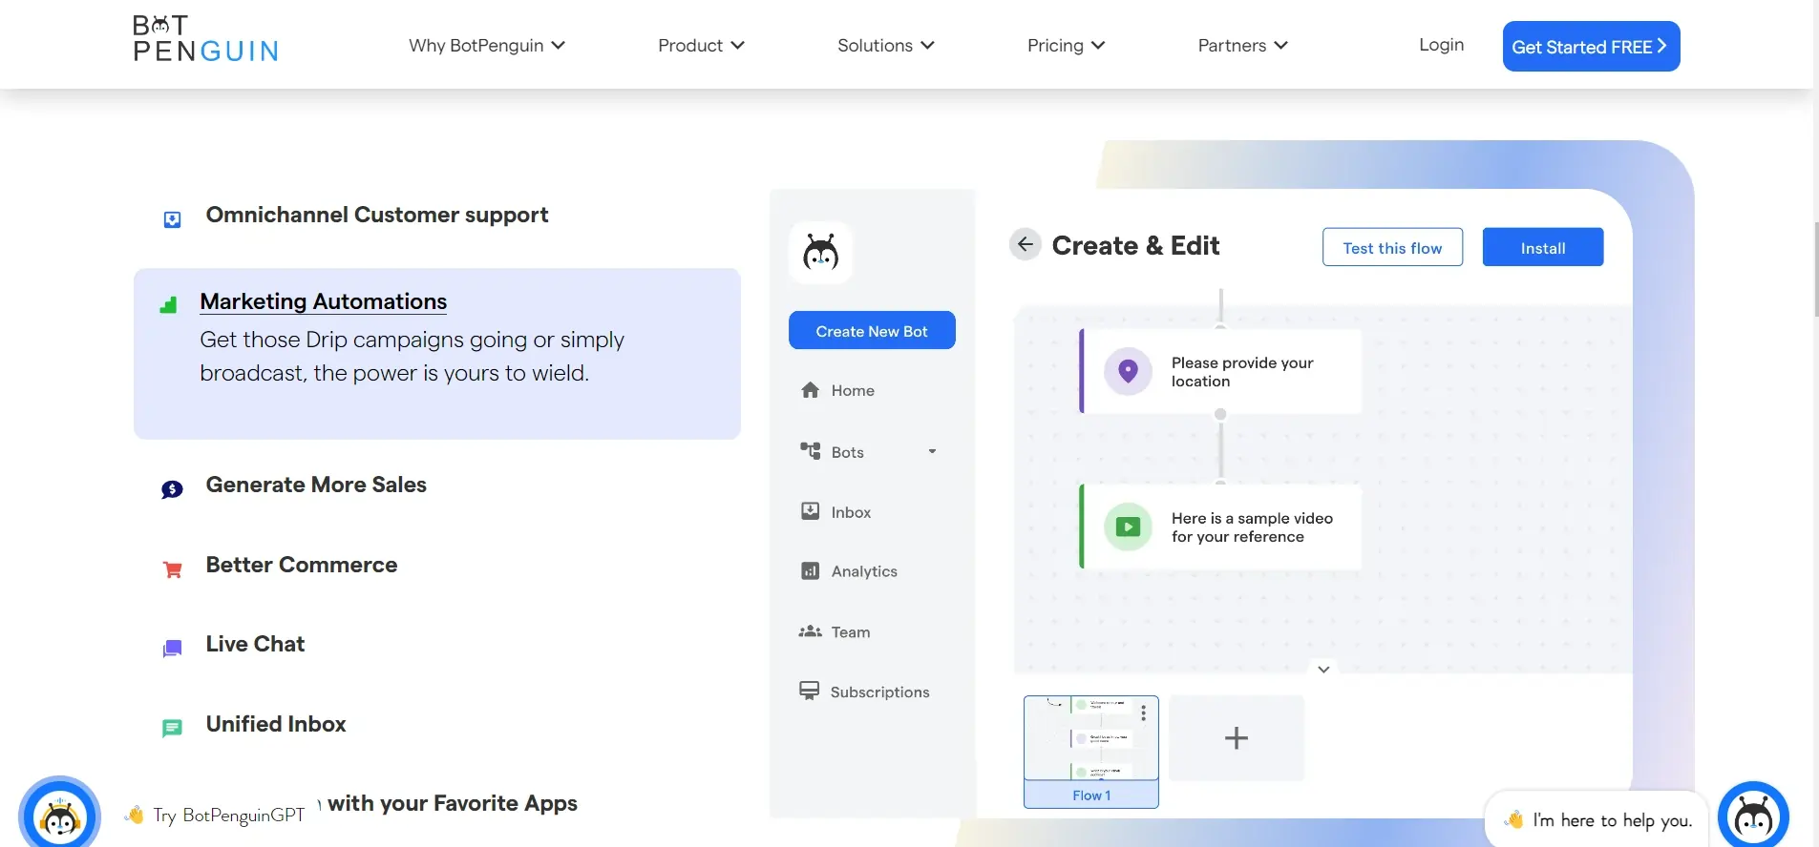1819x847 pixels.
Task: Select the 'Here is a sample video' node
Action: click(x=1220, y=527)
